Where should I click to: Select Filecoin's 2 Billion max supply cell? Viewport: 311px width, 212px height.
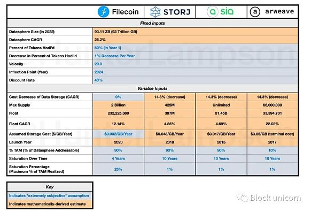click(118, 105)
